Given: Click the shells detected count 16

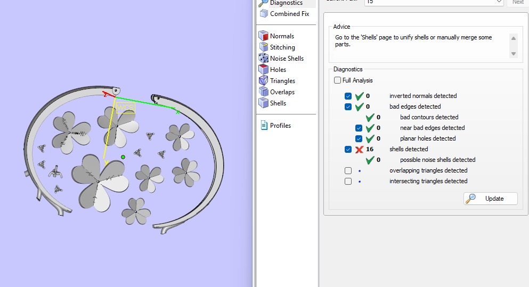Looking at the screenshot, I should [370, 149].
